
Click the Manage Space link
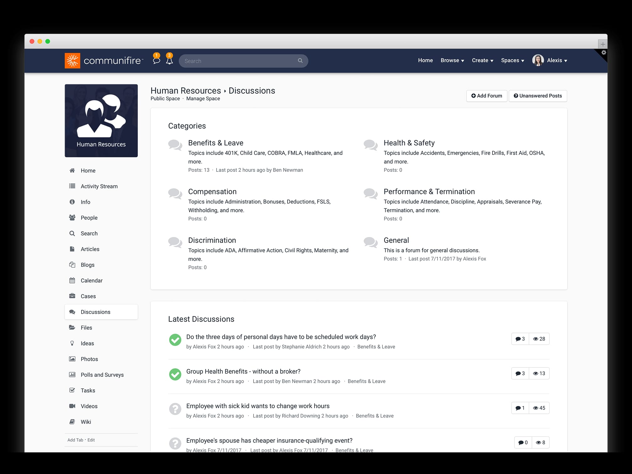[203, 98]
